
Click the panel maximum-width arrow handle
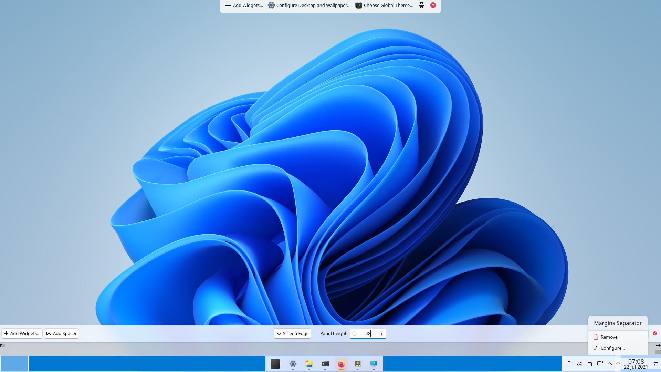coord(658,345)
